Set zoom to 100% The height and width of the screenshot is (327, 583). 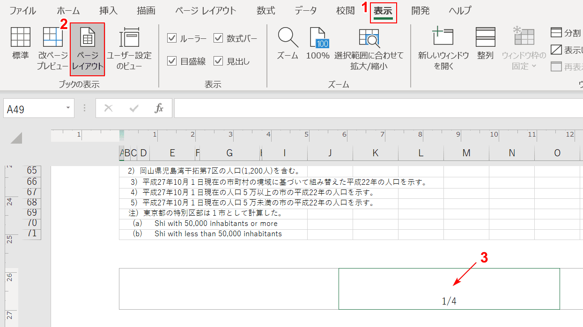click(x=318, y=44)
